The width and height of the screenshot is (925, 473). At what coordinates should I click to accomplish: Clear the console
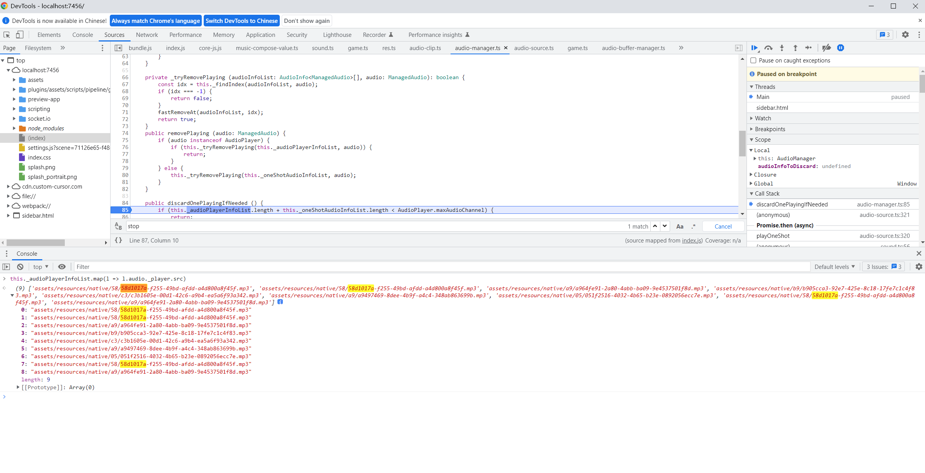20,267
